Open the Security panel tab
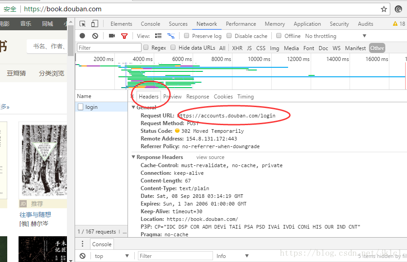Viewport: 407px width, 262px height. (339, 24)
